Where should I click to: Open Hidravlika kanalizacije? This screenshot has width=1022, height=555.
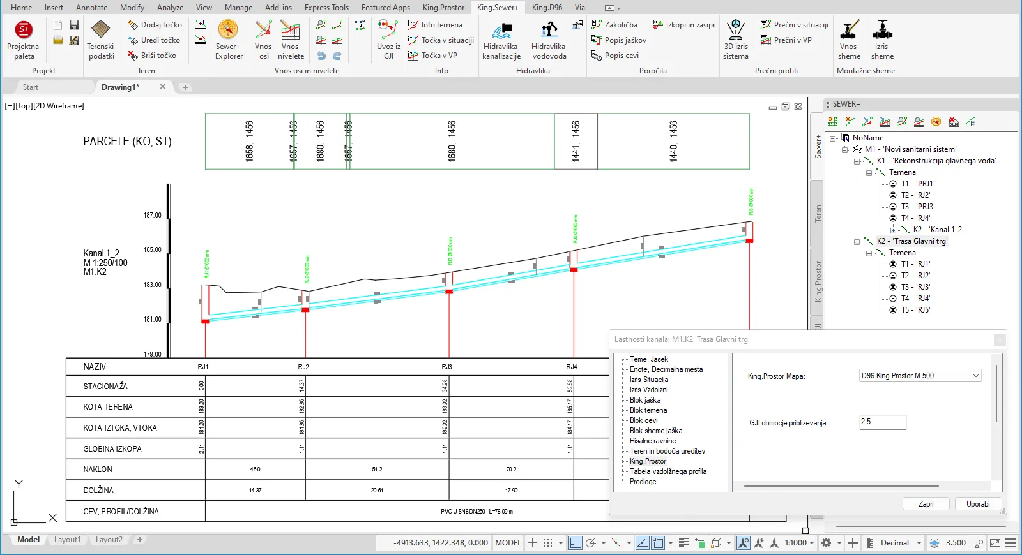pos(501,40)
